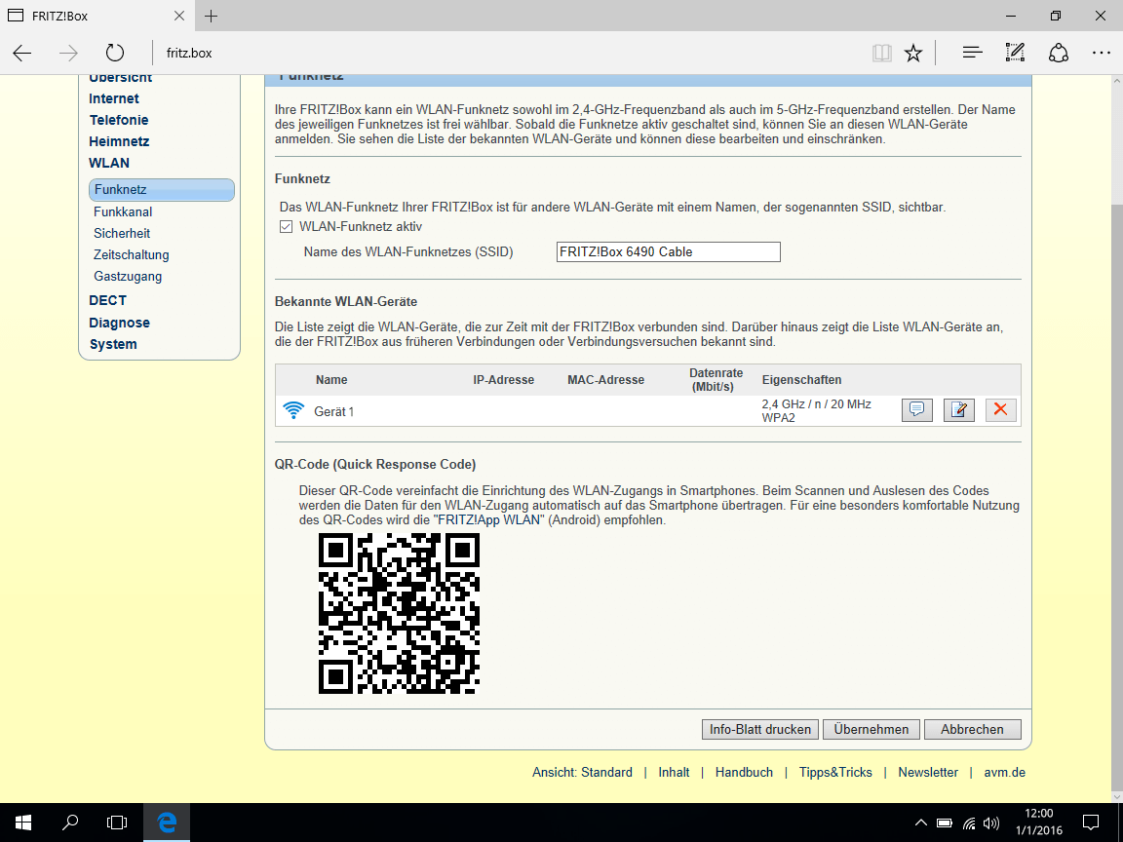This screenshot has width=1123, height=842.
Task: Click Edge icon in taskbar
Action: (x=167, y=823)
